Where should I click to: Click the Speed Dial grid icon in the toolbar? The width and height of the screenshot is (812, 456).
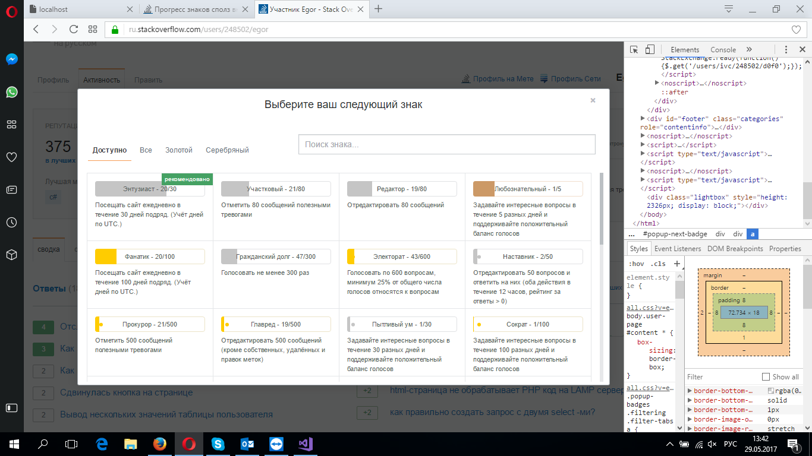point(93,29)
